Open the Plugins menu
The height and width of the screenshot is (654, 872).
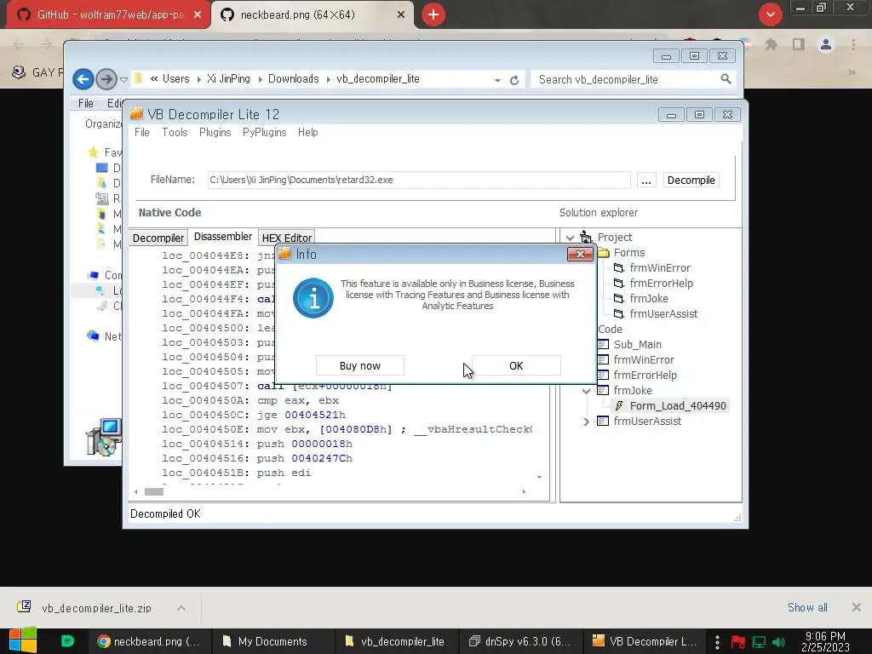[x=215, y=132]
